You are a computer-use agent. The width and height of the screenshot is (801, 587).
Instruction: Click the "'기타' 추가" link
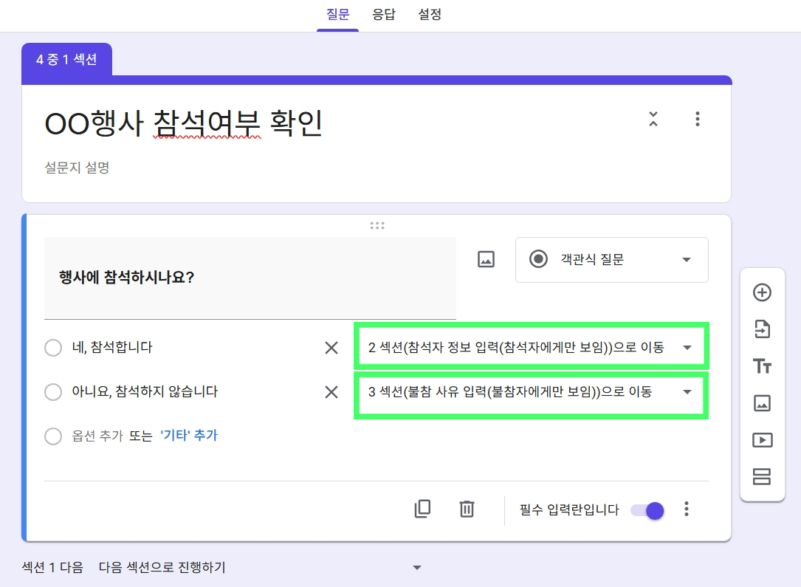tap(189, 436)
